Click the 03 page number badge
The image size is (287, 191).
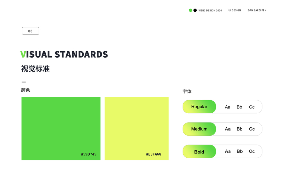click(30, 31)
